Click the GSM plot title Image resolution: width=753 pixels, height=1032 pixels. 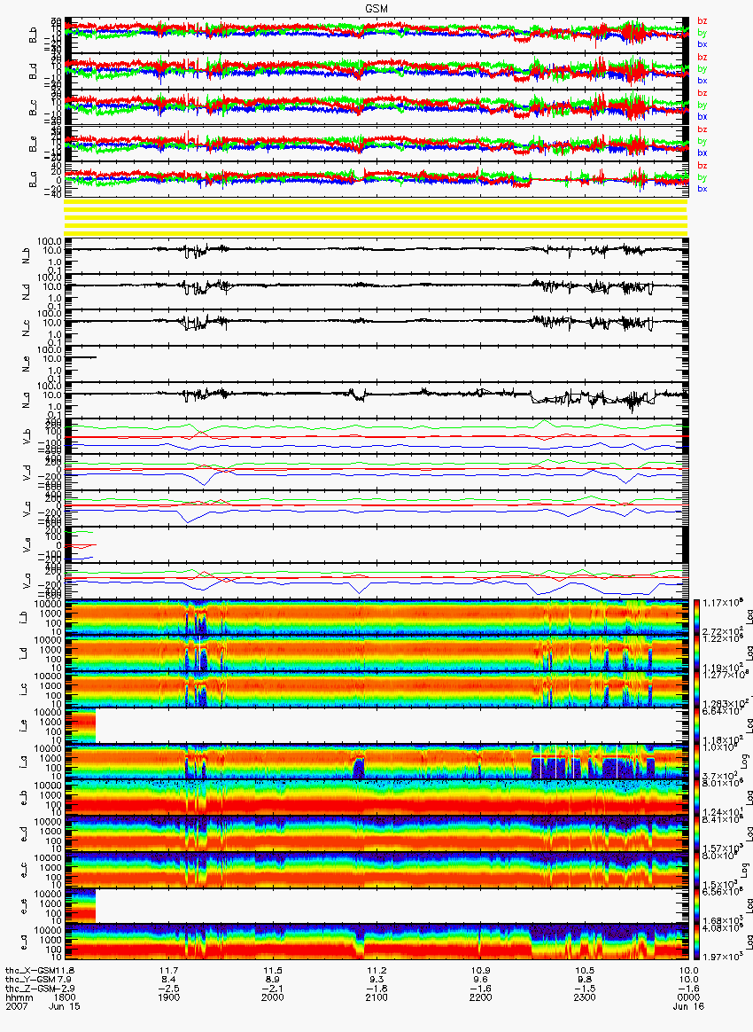click(x=376, y=9)
